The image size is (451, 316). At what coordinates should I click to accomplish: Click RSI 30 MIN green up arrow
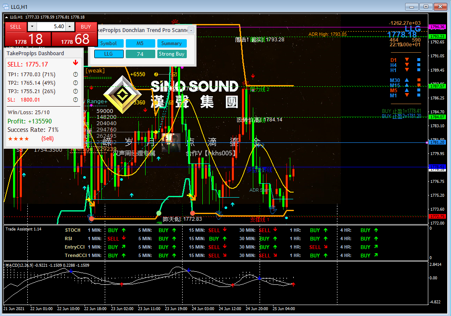(x=275, y=238)
